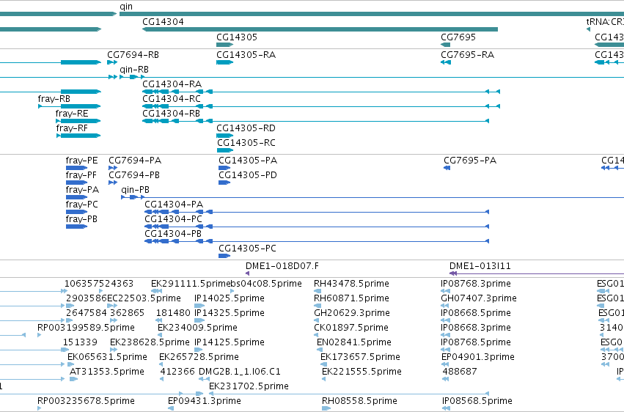Open EST EN02841.5prime label
This screenshot has width=624, height=412.
pyautogui.click(x=353, y=342)
